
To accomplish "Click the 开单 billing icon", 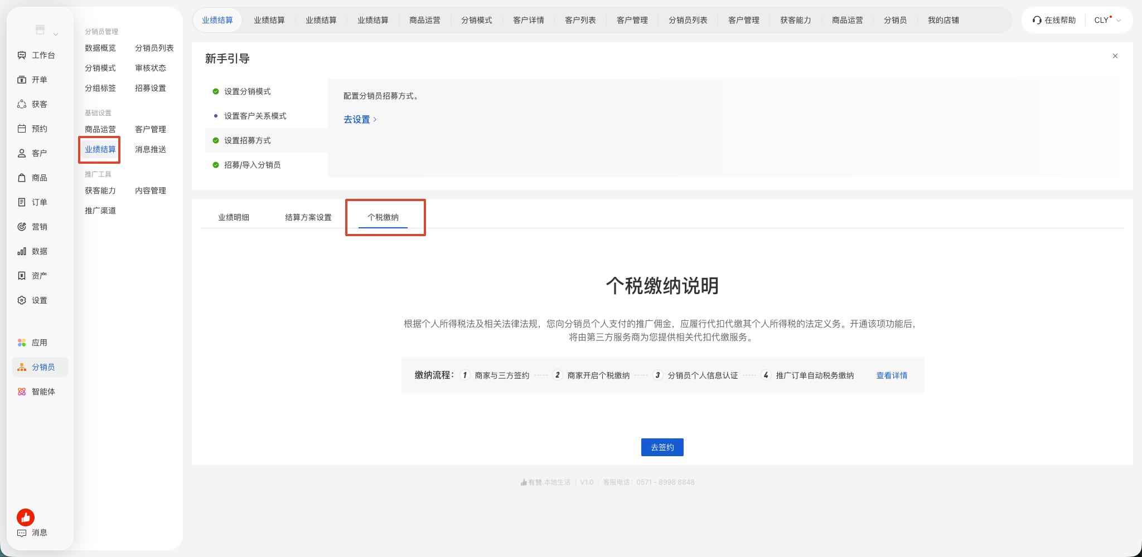I will point(22,80).
